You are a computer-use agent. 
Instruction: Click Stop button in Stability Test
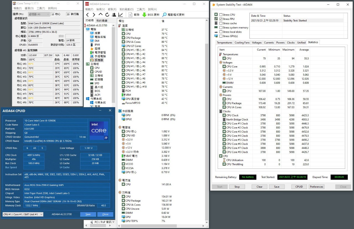click(x=237, y=187)
